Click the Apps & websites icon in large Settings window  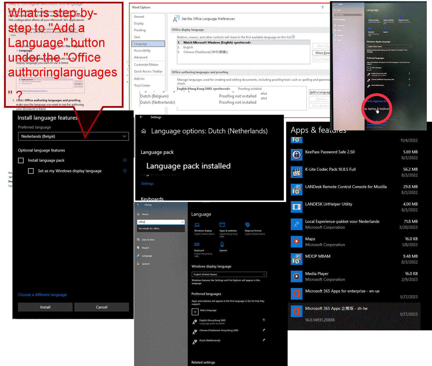tap(222, 225)
